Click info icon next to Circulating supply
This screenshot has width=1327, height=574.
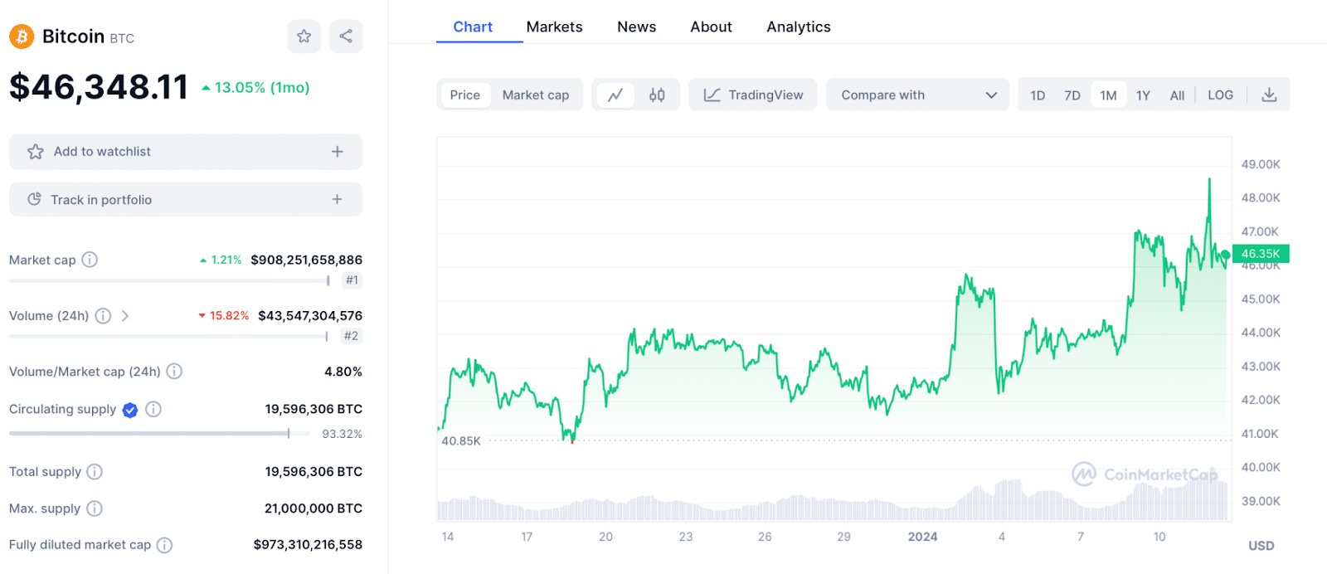tap(153, 409)
